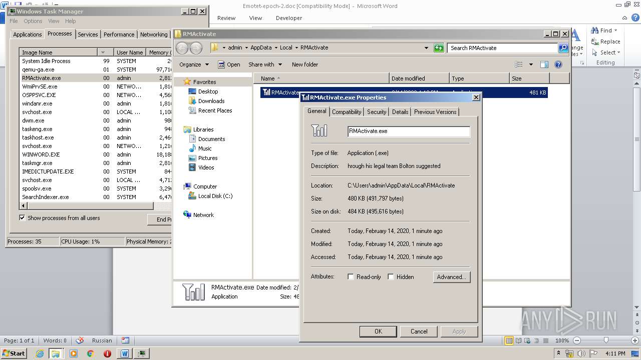Image resolution: width=641 pixels, height=360 pixels.
Task: Open Organize dropdown menu
Action: pos(194,64)
